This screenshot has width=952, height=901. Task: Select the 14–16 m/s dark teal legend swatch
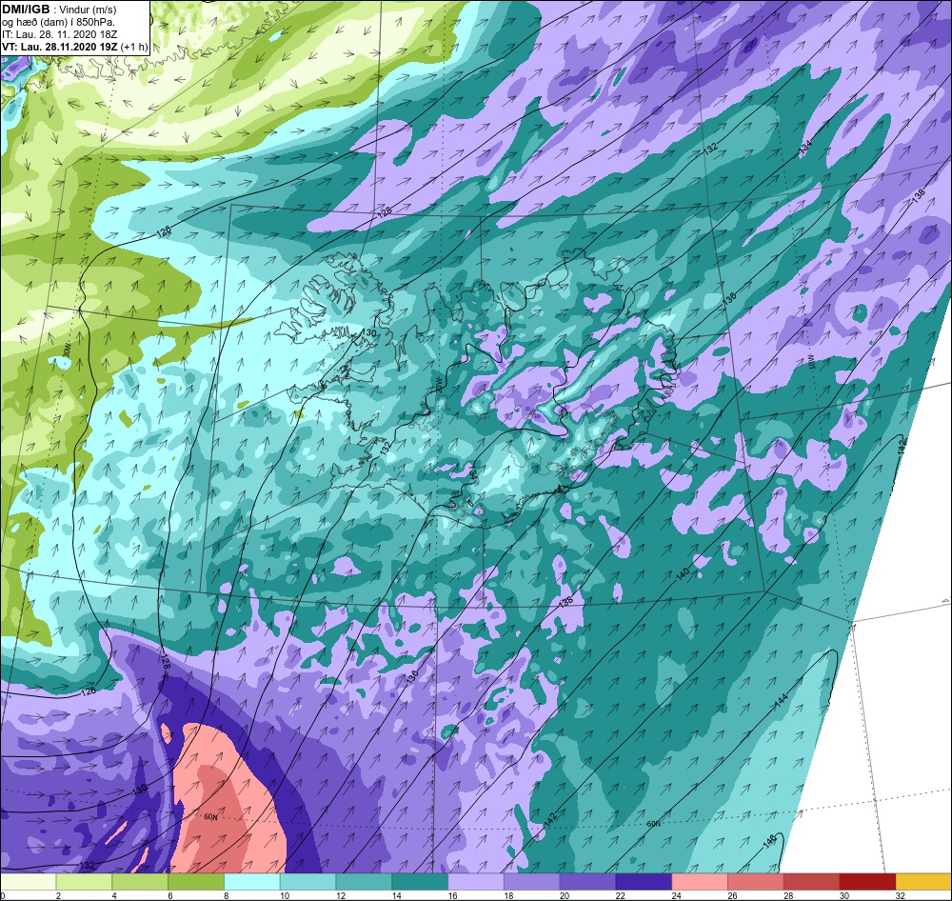click(420, 881)
